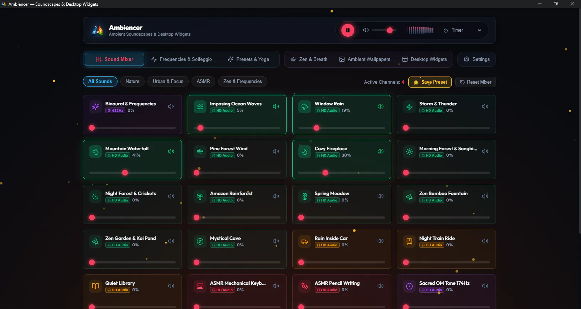Open Ambient Wallpapers tab
The width and height of the screenshot is (581, 309).
tap(365, 59)
